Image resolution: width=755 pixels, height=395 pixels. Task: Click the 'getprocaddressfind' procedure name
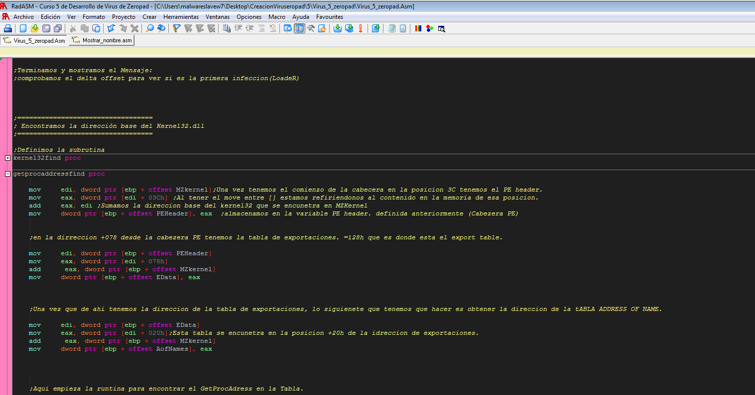coord(49,174)
